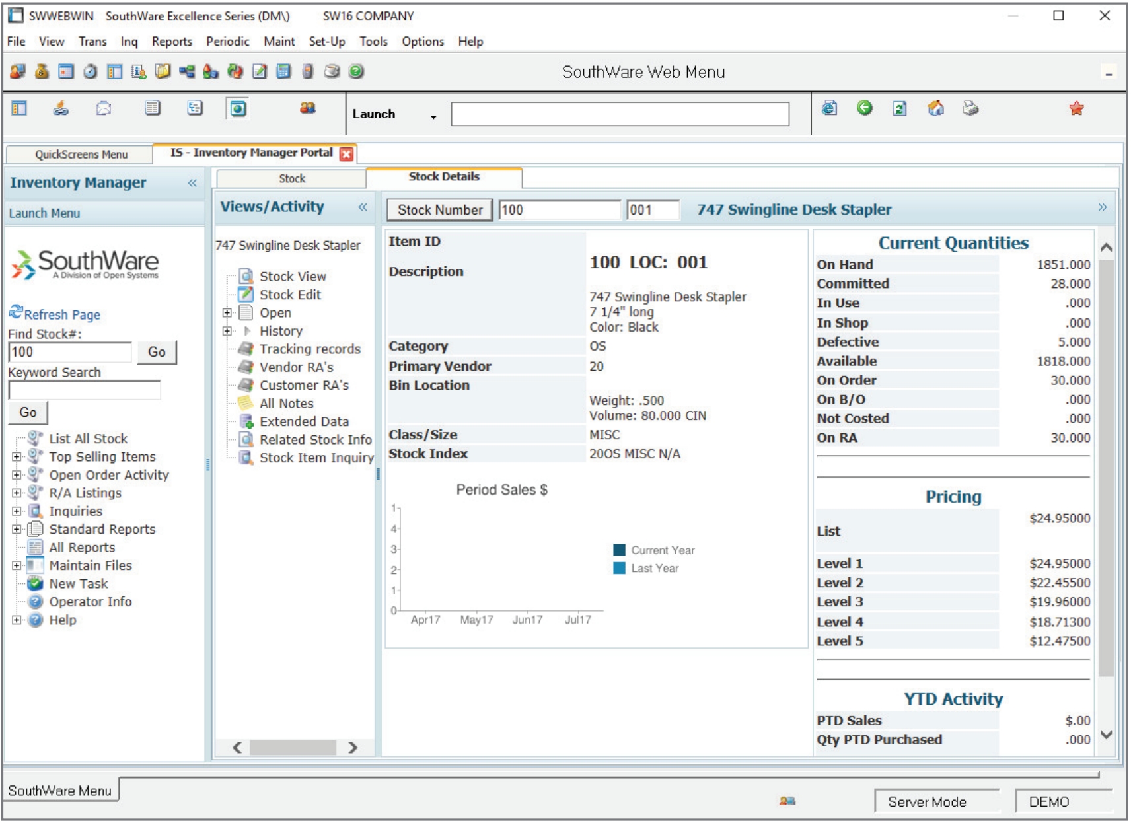Open the Reports menu
This screenshot has width=1131, height=825.
tap(172, 41)
